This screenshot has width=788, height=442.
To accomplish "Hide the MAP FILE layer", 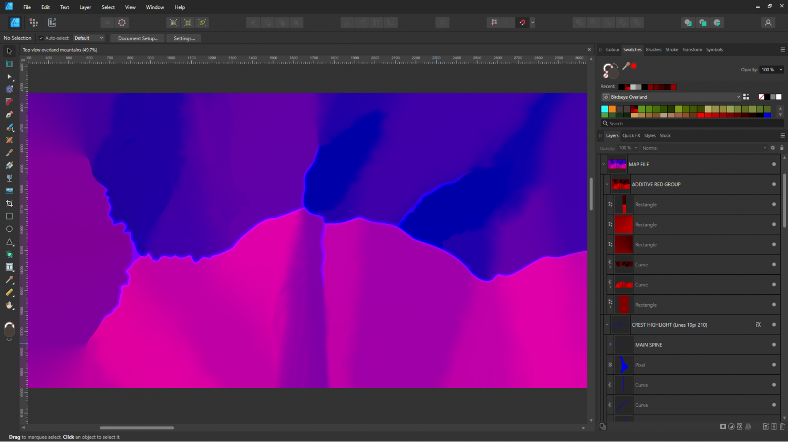I will pos(774,164).
